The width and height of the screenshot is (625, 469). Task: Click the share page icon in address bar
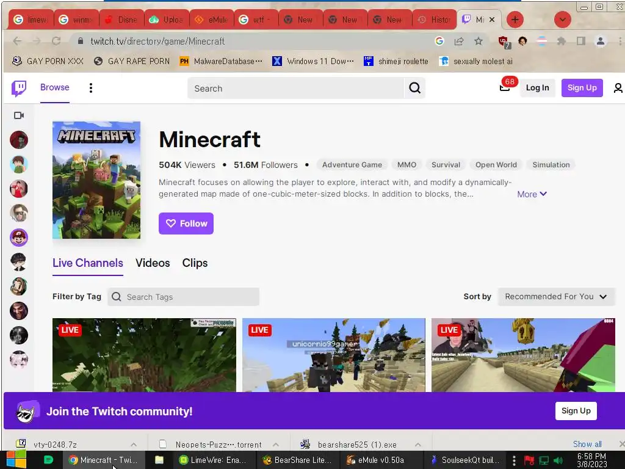point(459,41)
